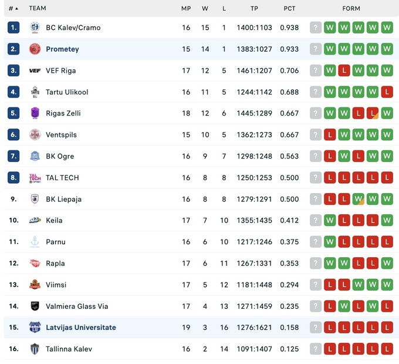Click the Prometey team logo

(x=35, y=49)
